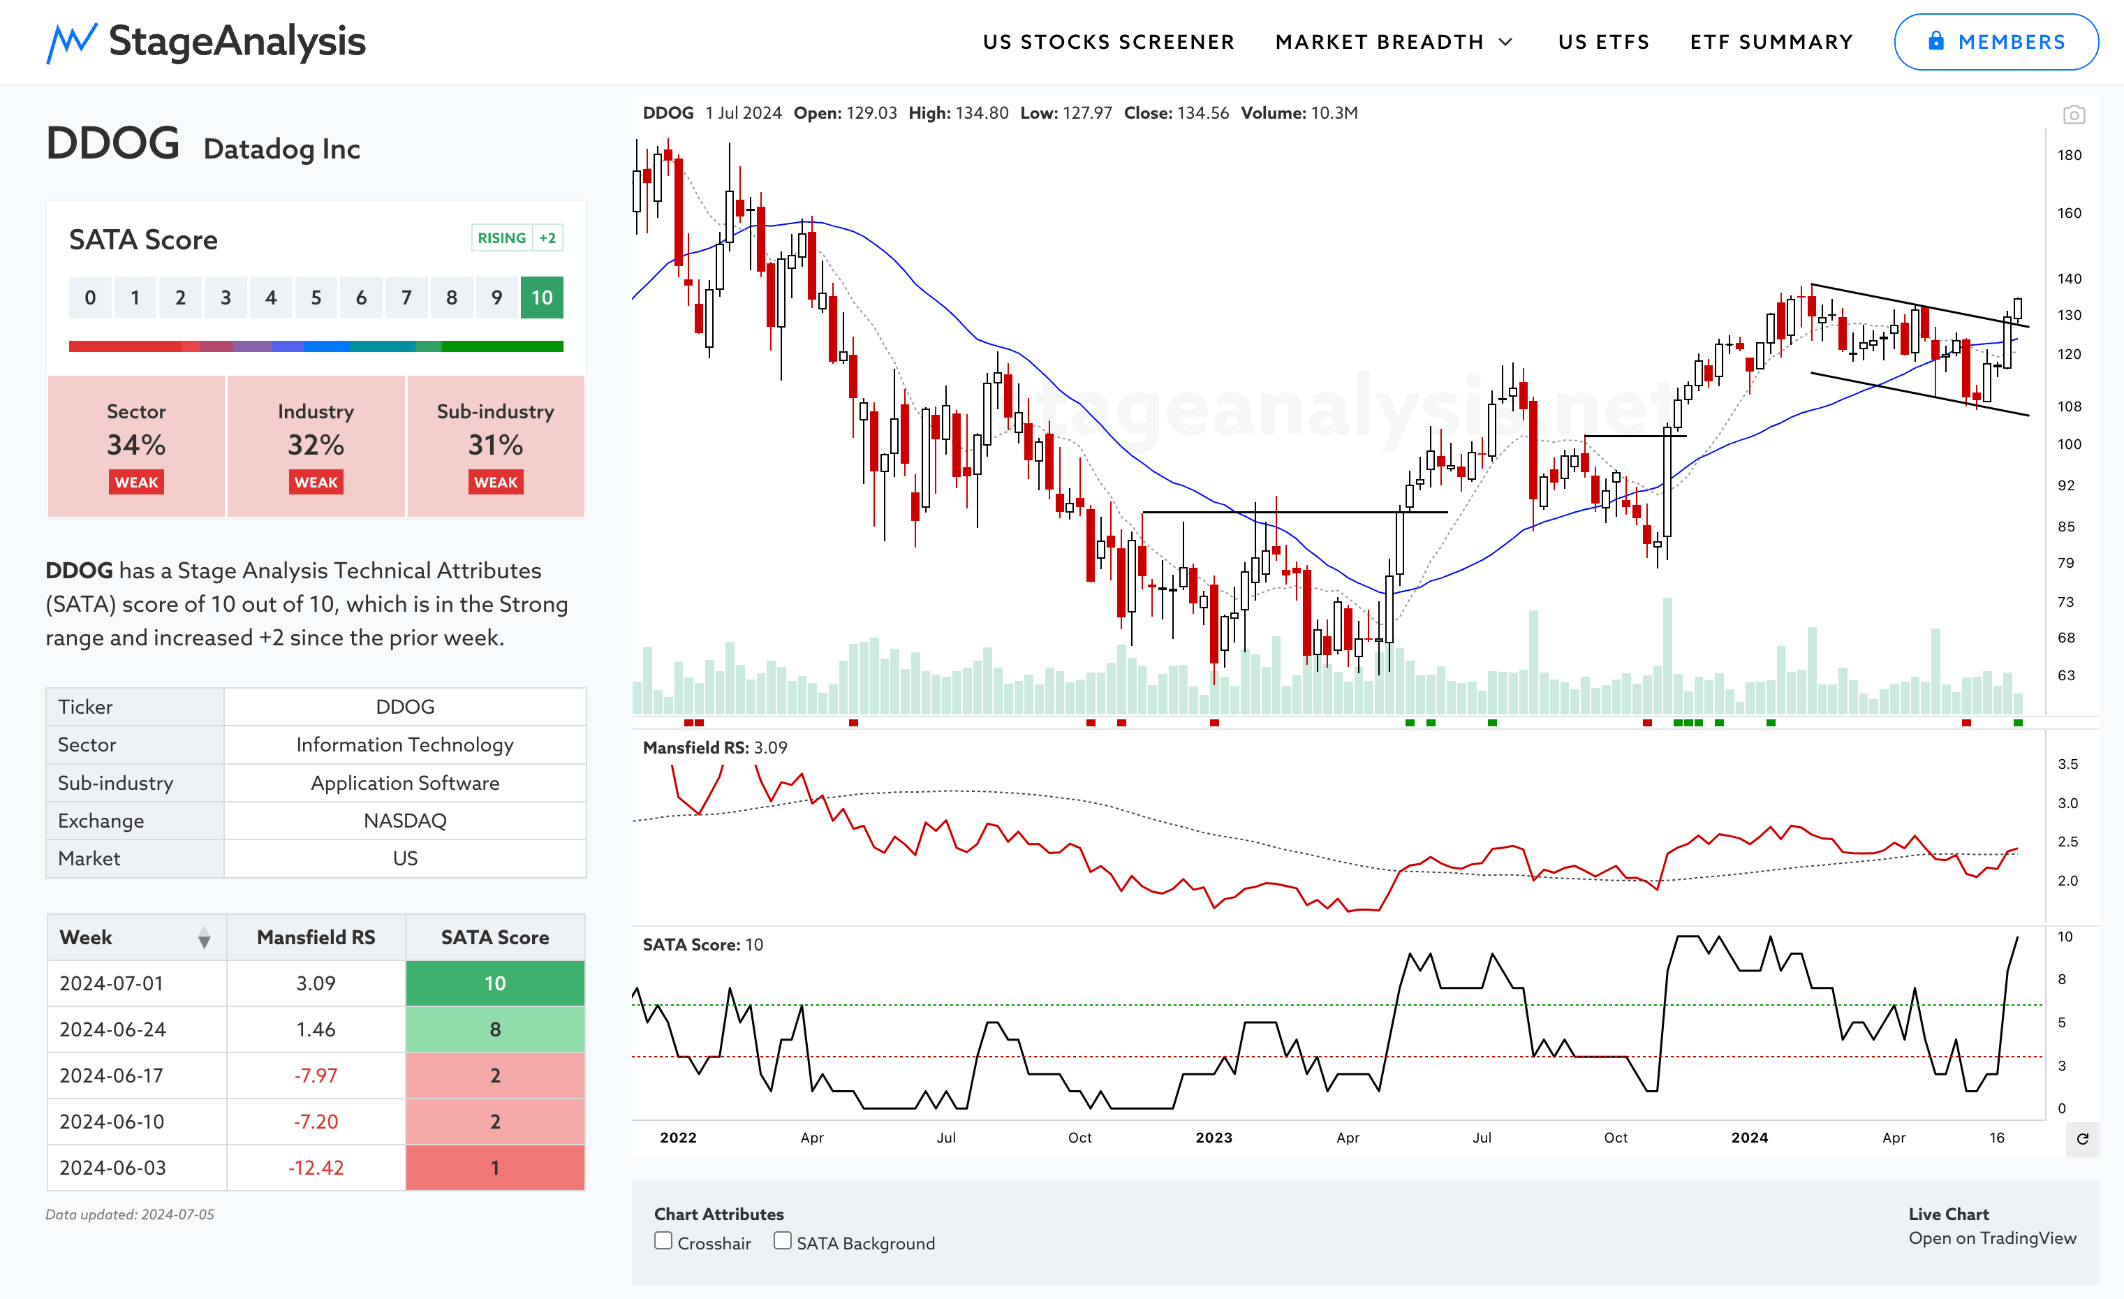Enable the SATA Background checkbox
The width and height of the screenshot is (2124, 1299).
782,1241
